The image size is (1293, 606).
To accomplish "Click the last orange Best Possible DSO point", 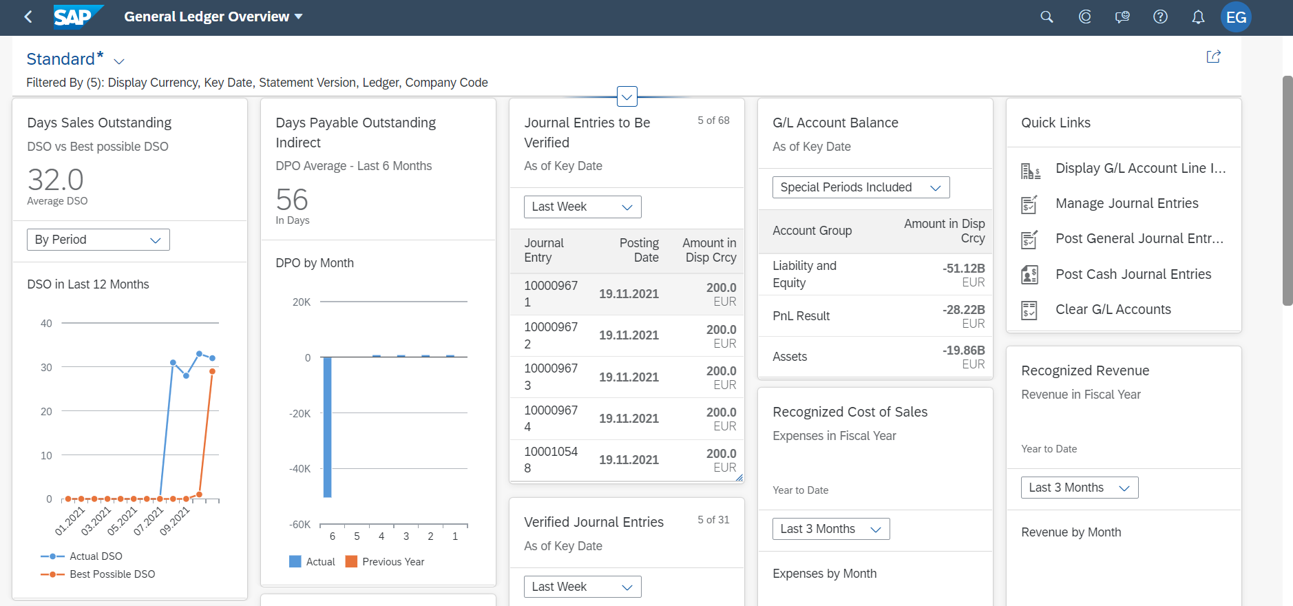I will tap(212, 371).
